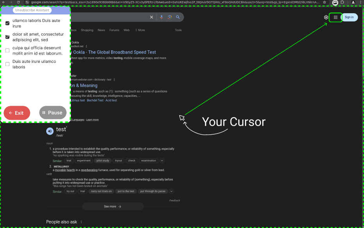Click the Sign in button
This screenshot has height=228, width=364.
pos(349,17)
